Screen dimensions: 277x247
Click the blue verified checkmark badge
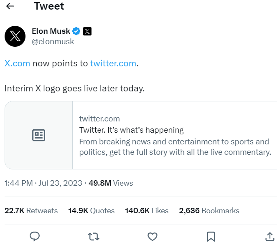pyautogui.click(x=76, y=31)
